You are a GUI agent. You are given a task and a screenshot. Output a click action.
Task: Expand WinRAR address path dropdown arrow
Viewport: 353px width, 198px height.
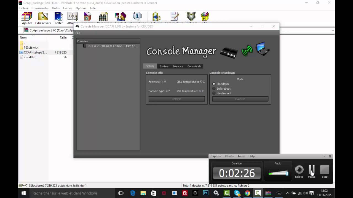pos(333,31)
